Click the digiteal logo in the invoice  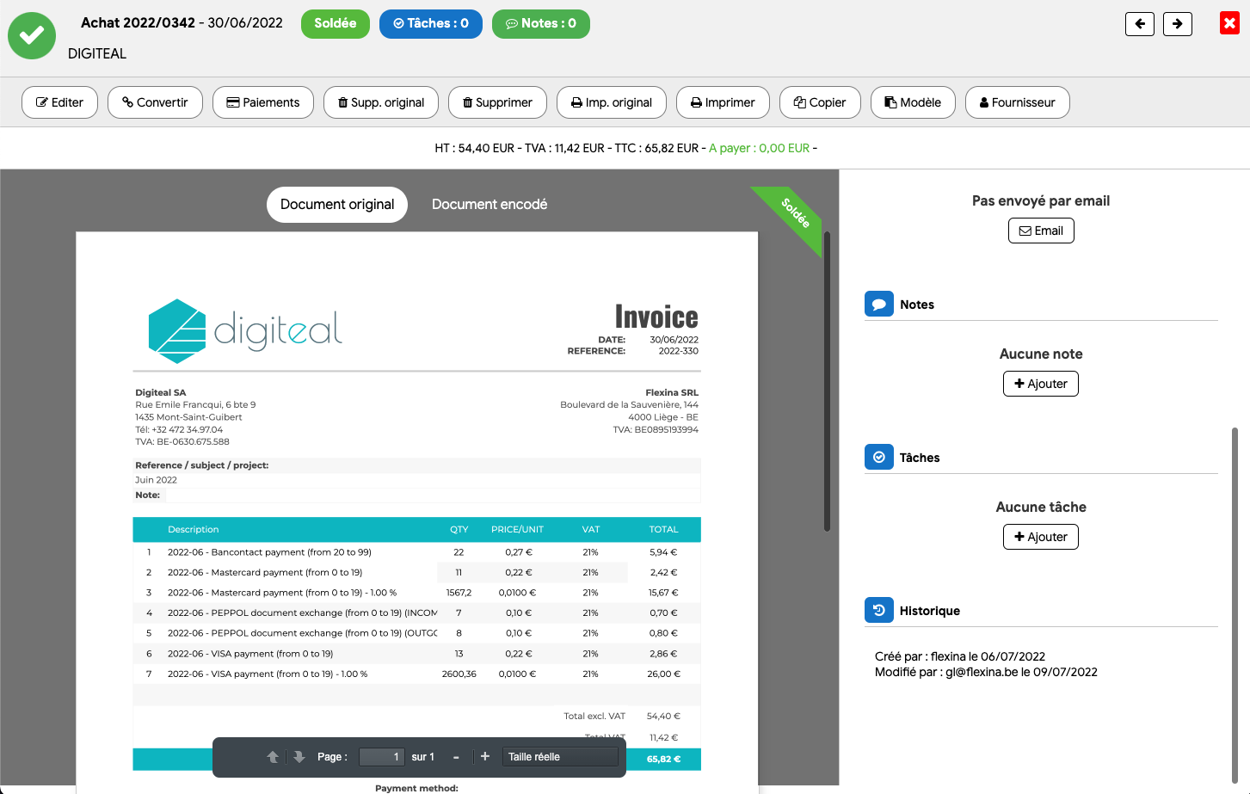pos(245,330)
